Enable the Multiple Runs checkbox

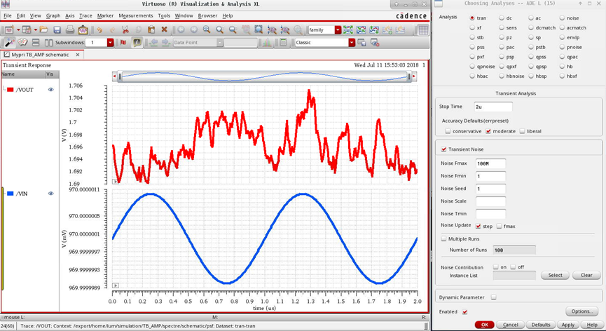click(x=443, y=239)
